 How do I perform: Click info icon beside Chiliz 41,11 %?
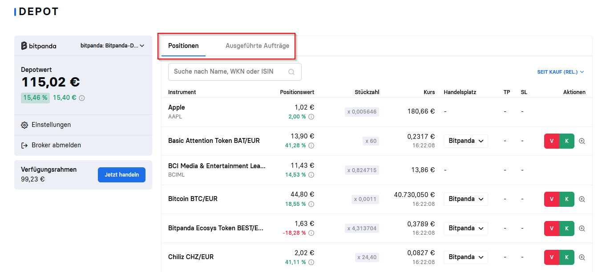311,262
